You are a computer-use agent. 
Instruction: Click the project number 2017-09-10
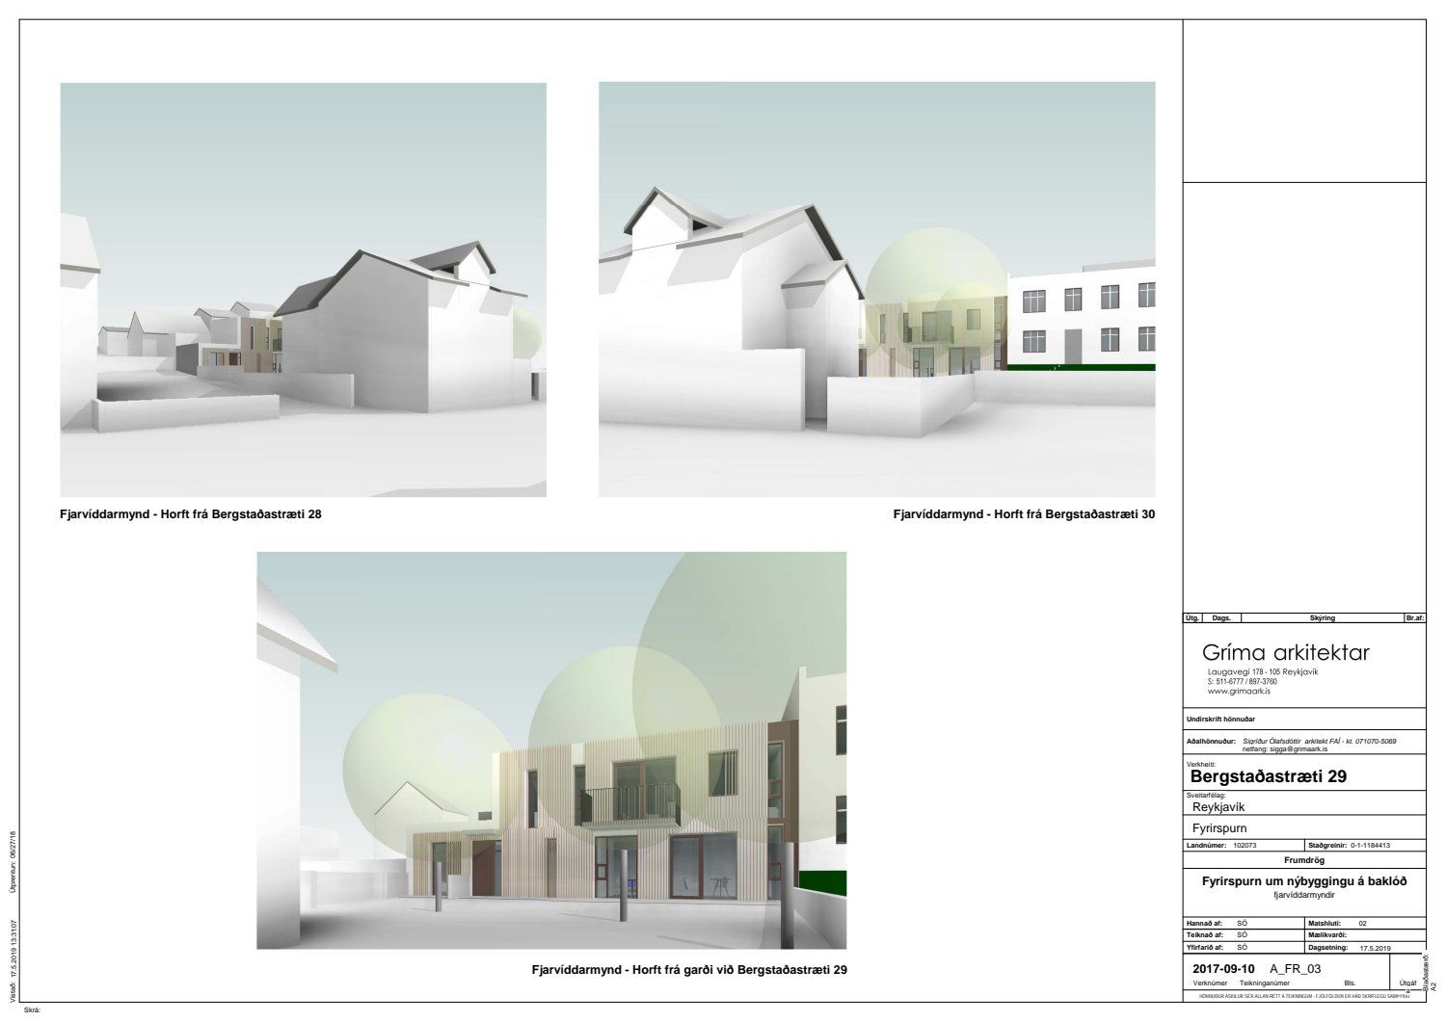pyautogui.click(x=1223, y=968)
